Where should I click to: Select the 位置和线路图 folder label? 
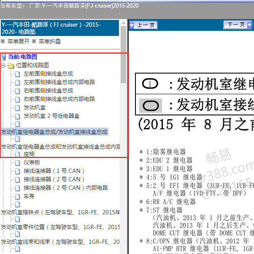pos(32,65)
